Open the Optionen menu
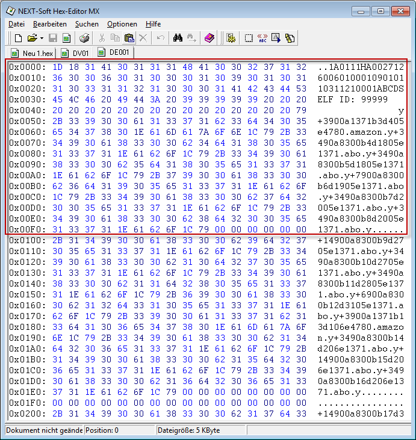Image resolution: width=416 pixels, height=440 pixels. [122, 24]
